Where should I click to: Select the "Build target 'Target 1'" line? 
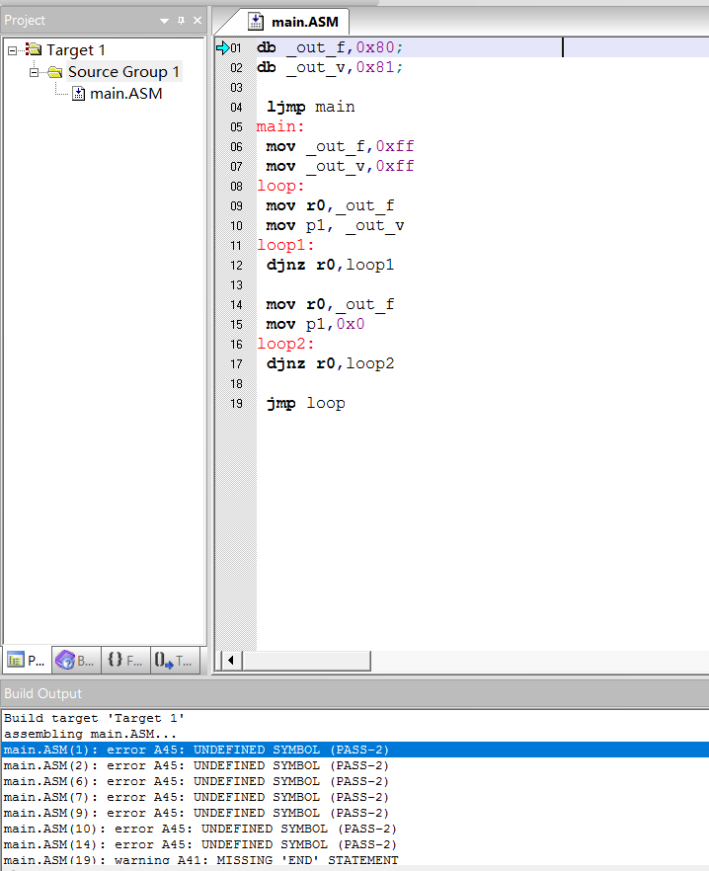(94, 718)
